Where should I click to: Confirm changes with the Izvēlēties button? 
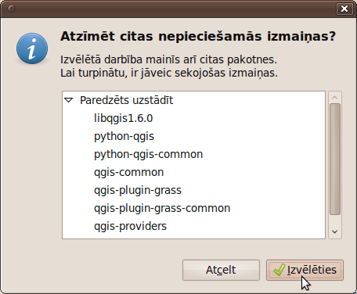tap(305, 270)
